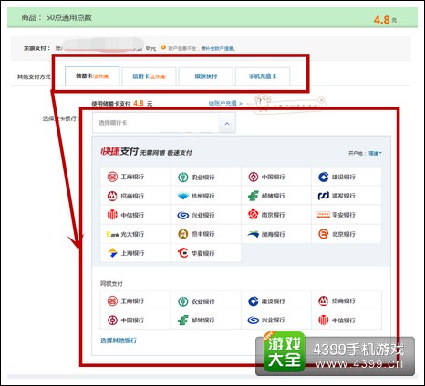This screenshot has width=425, height=386.
Task: Click the 余额支付 label
Action: [36, 48]
